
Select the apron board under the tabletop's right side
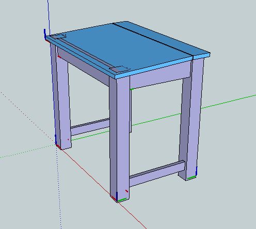pos(160,76)
